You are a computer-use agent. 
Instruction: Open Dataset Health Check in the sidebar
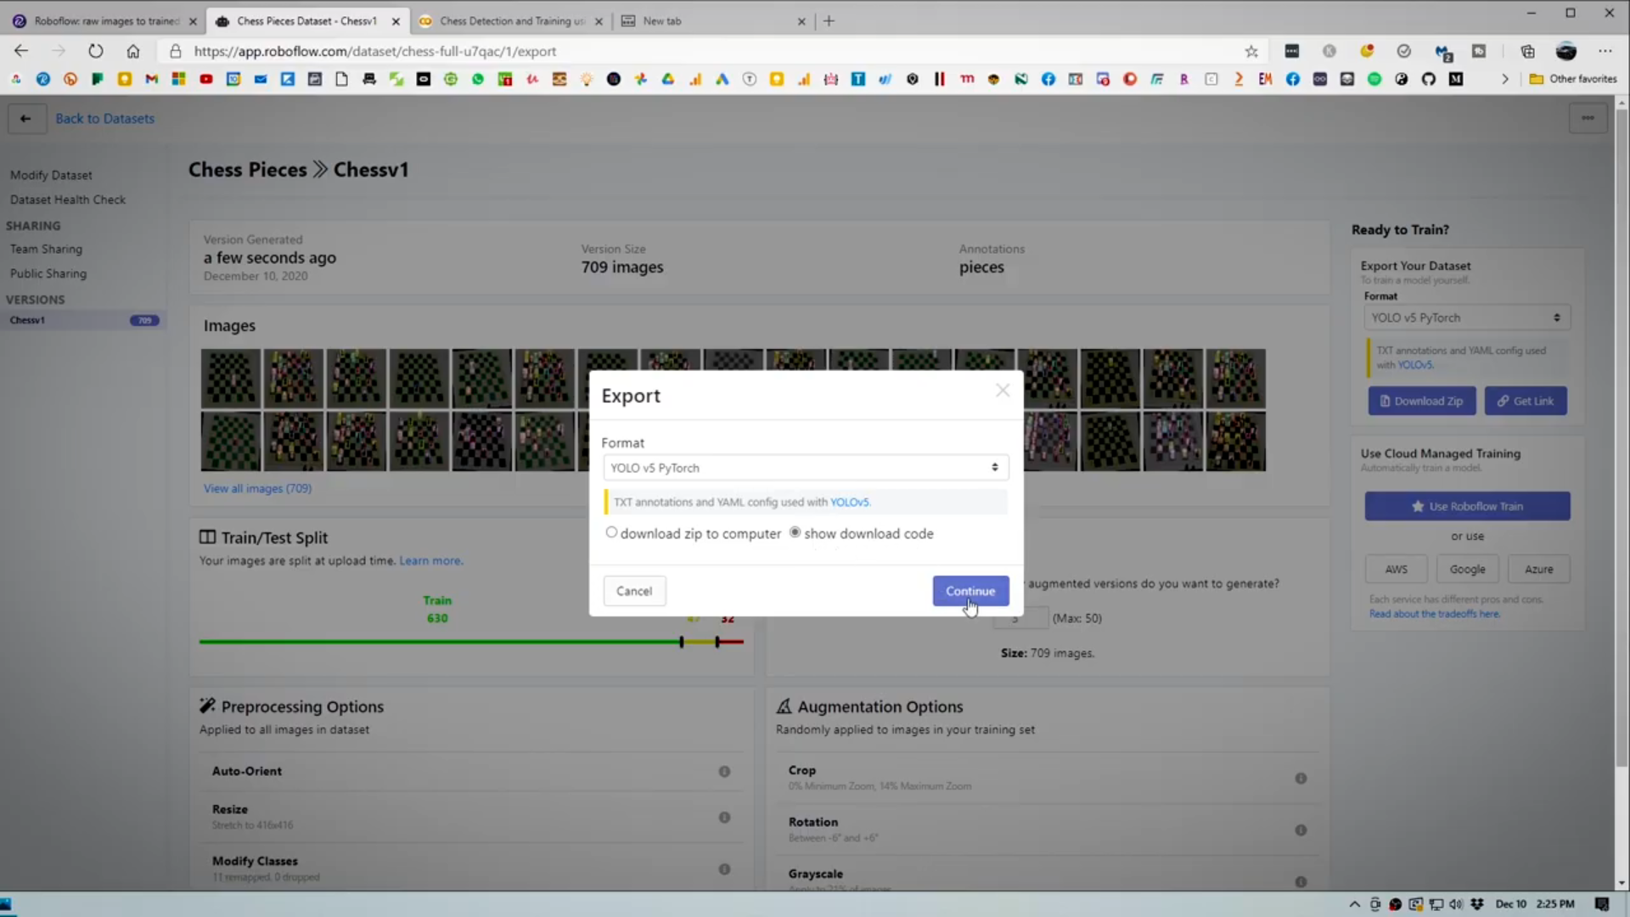click(x=68, y=200)
